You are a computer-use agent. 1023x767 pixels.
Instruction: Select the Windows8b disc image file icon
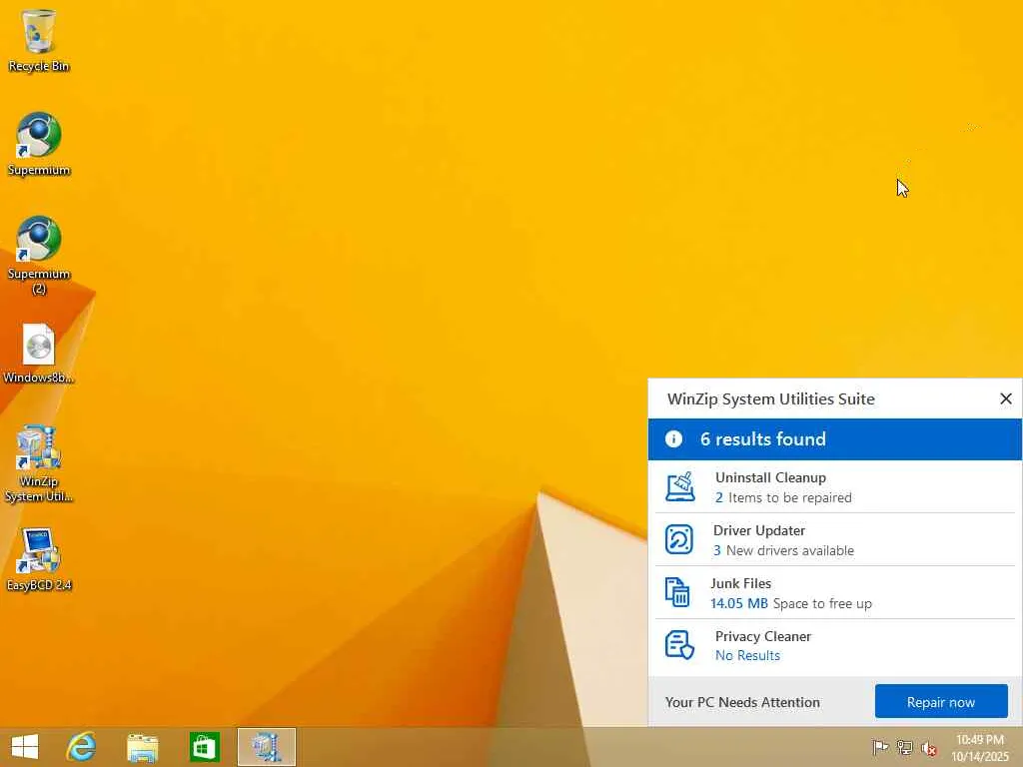pos(39,353)
